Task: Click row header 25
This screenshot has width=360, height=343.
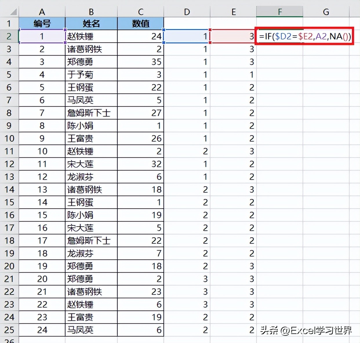Action: (x=10, y=330)
